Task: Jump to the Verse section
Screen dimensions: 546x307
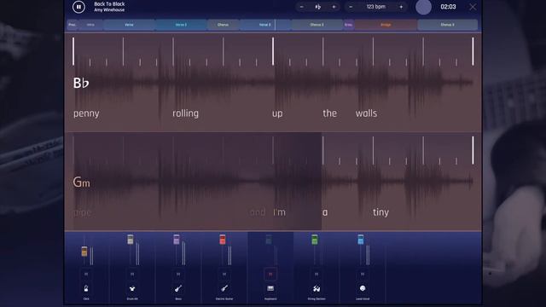Action: click(x=129, y=25)
